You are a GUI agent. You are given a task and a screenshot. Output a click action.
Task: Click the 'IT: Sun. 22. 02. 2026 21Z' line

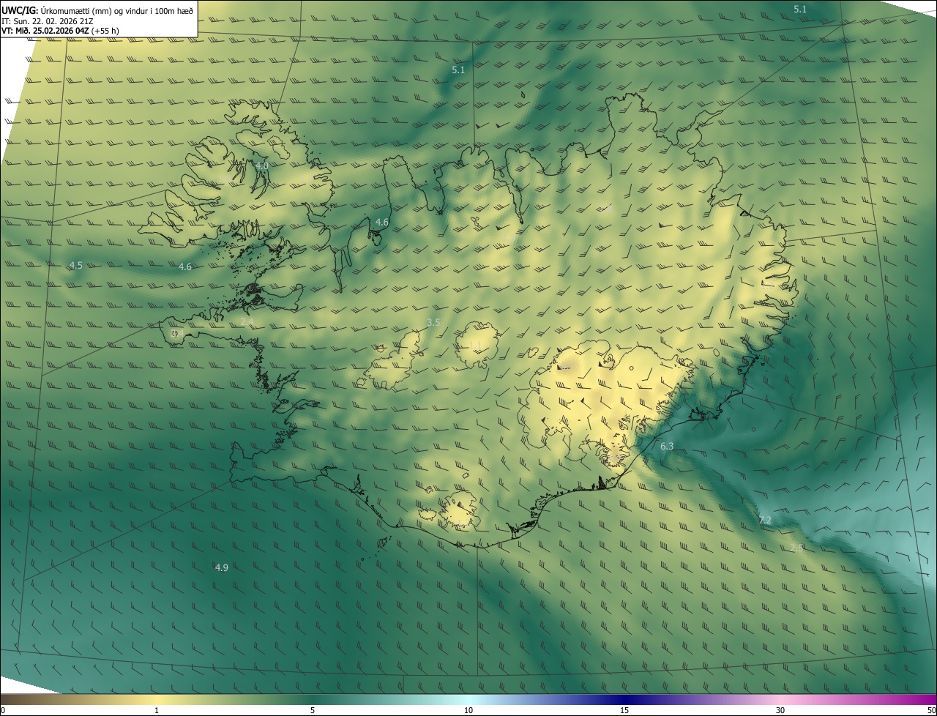click(47, 20)
